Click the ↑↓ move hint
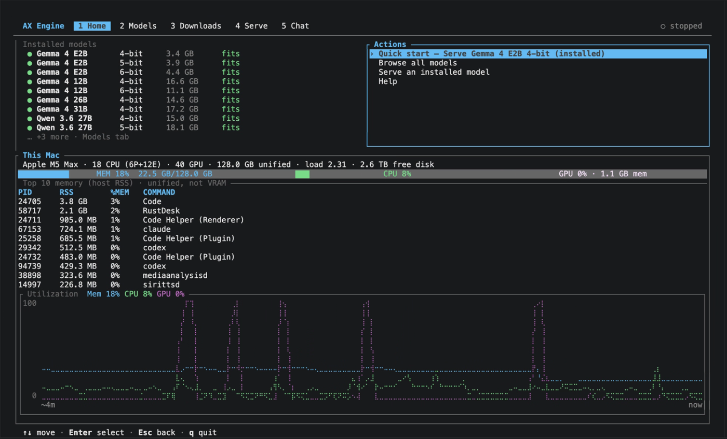727x439 pixels. [39, 432]
